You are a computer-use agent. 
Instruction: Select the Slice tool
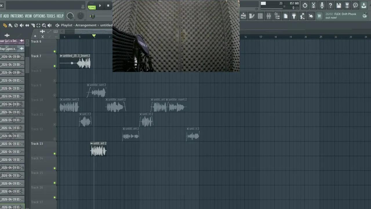pyautogui.click(x=33, y=25)
